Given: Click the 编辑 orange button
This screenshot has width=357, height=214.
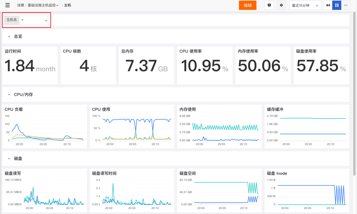Looking at the screenshot, I should (248, 5).
